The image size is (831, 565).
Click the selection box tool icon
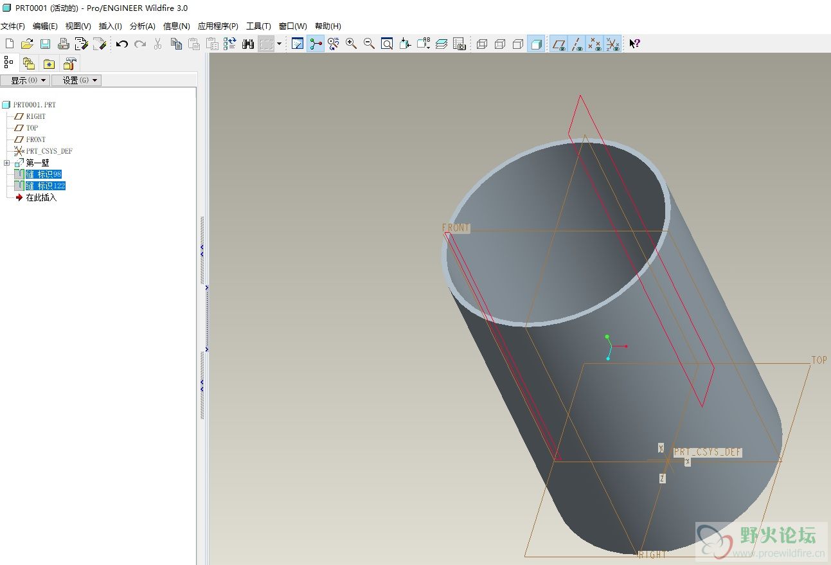click(266, 44)
